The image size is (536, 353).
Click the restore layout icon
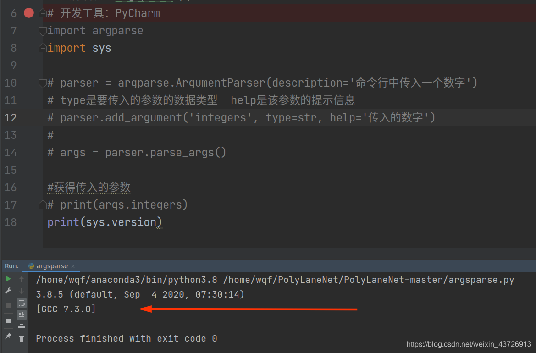click(x=8, y=321)
